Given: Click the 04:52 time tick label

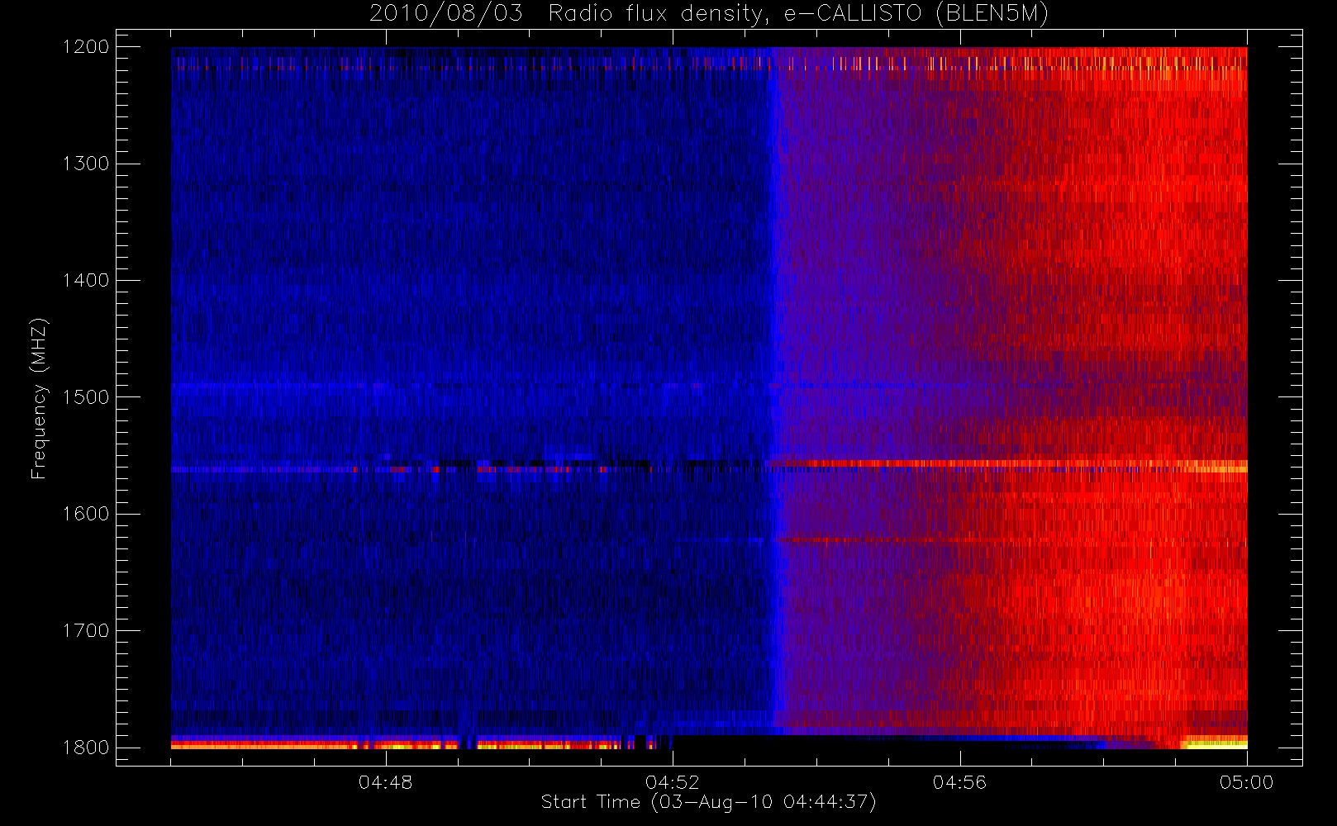Looking at the screenshot, I should 673,782.
